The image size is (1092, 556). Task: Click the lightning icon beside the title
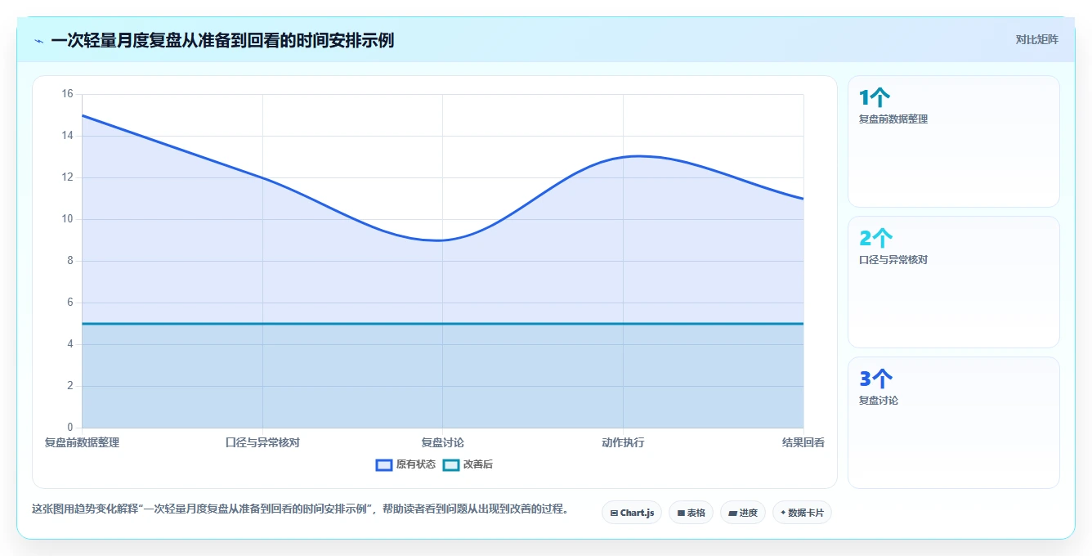[38, 41]
